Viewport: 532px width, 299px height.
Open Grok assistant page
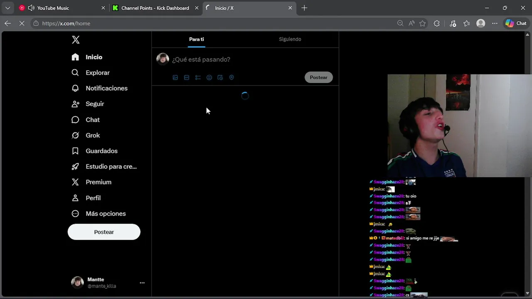coord(86,135)
